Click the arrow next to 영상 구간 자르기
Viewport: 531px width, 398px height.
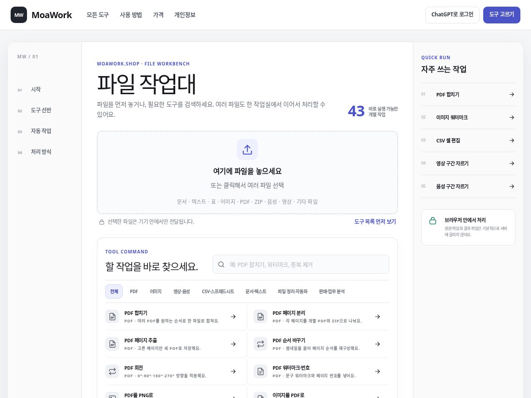512,164
